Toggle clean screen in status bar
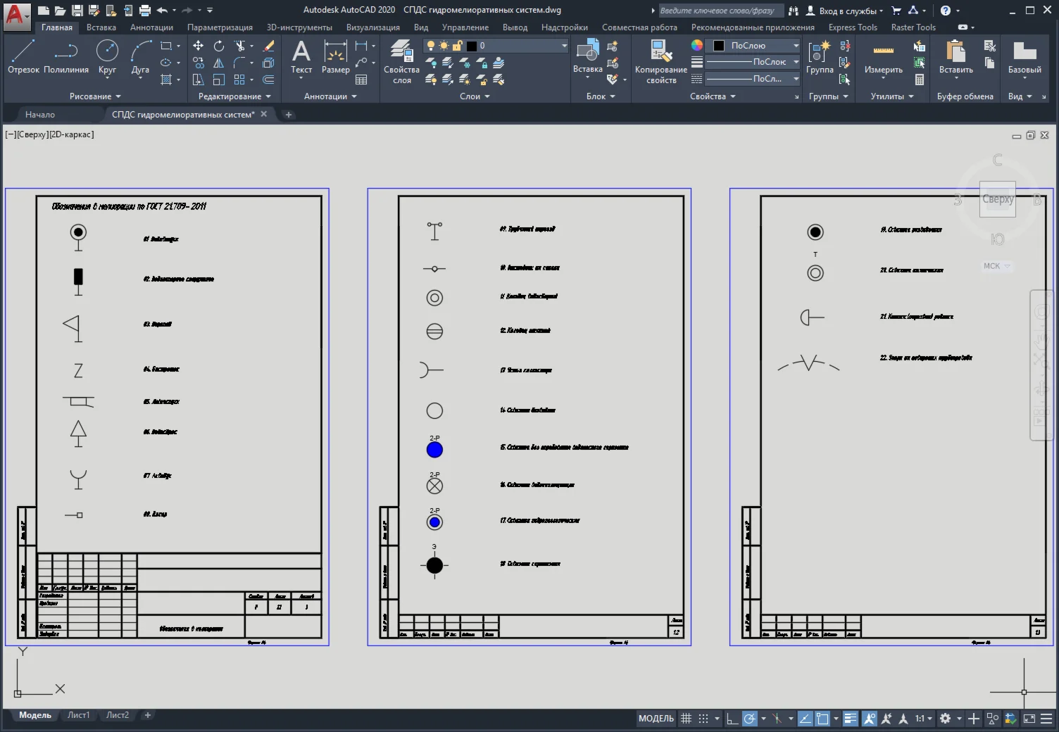1059x732 pixels. coord(1029,719)
